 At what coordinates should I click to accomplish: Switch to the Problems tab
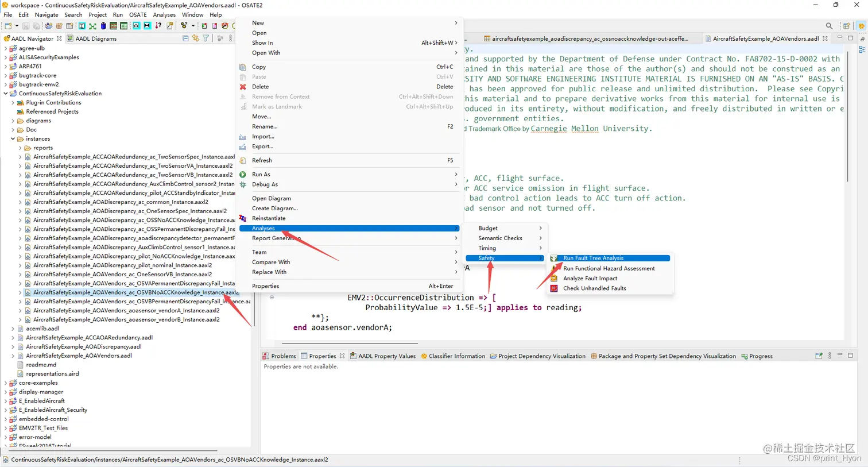[x=279, y=356]
